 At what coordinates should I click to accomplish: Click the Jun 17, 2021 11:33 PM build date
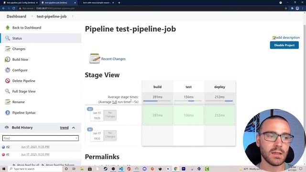click(x=35, y=154)
